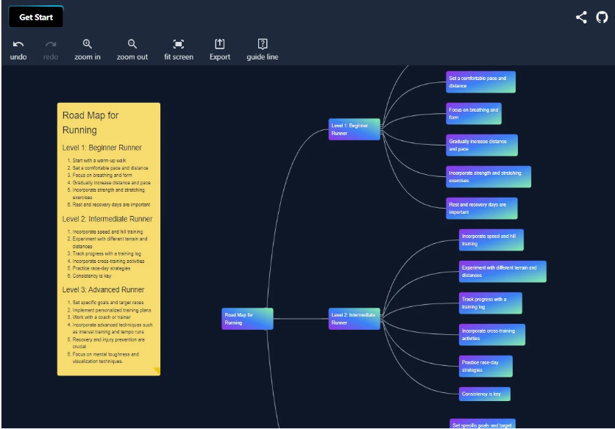Select the Road Map for Running root node
615x429 pixels.
coord(247,319)
